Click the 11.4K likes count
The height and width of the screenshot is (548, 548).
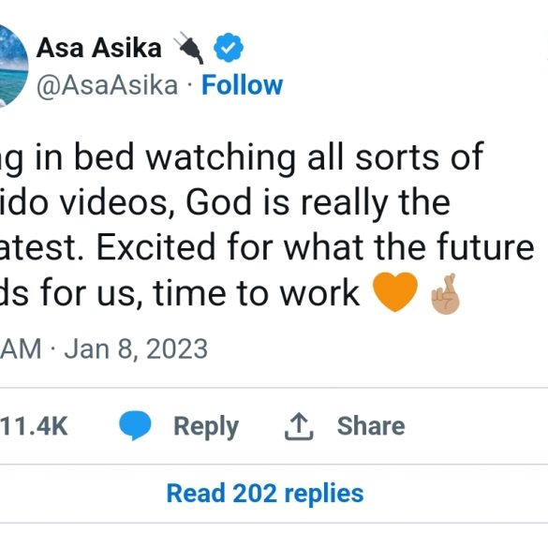click(x=34, y=425)
